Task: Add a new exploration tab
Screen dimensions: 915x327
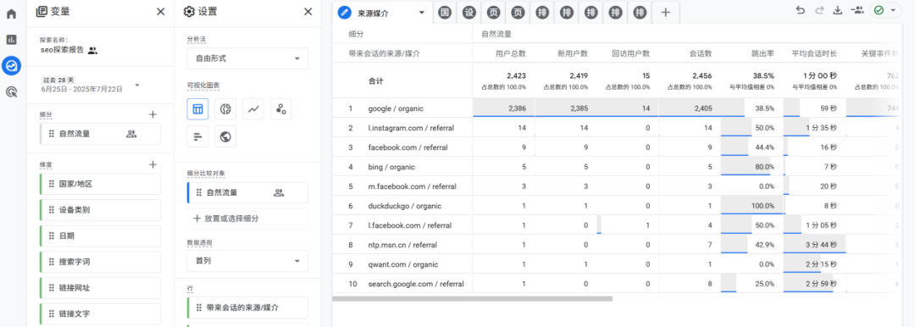Action: coord(667,13)
